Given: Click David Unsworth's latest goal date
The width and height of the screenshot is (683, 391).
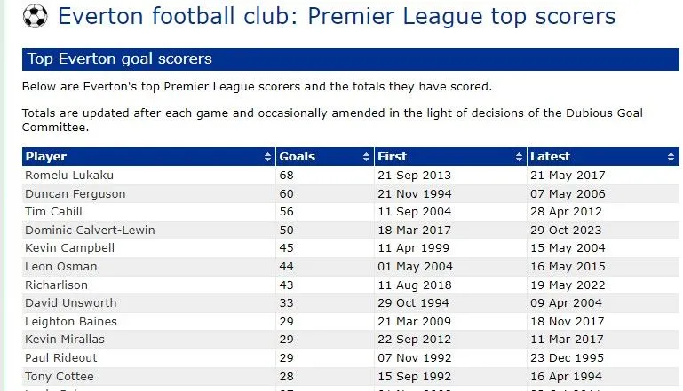Looking at the screenshot, I should click(567, 302).
